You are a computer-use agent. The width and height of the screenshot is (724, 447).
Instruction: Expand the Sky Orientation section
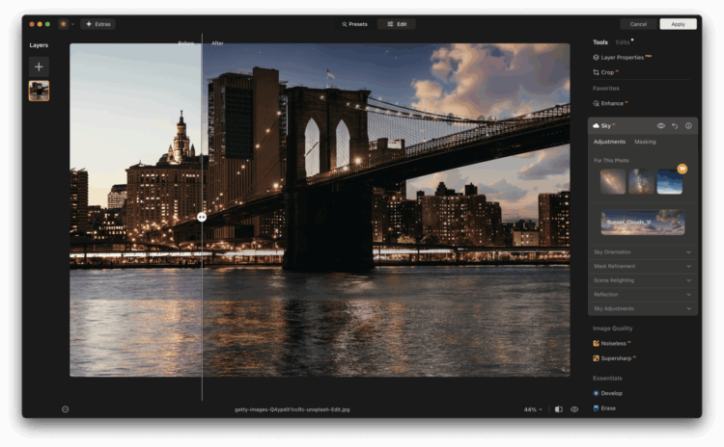[x=642, y=252]
